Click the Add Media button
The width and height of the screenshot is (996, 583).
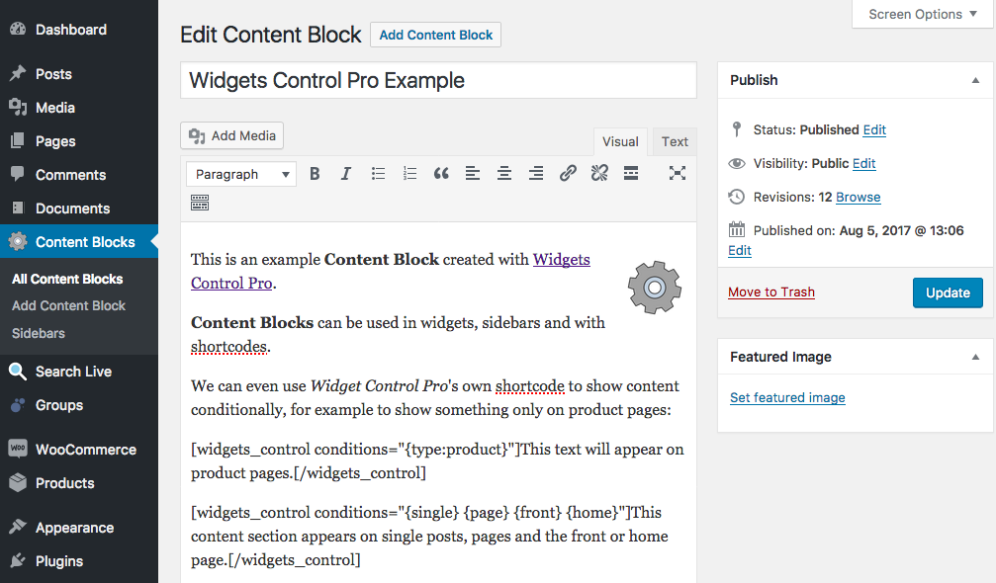(x=231, y=135)
